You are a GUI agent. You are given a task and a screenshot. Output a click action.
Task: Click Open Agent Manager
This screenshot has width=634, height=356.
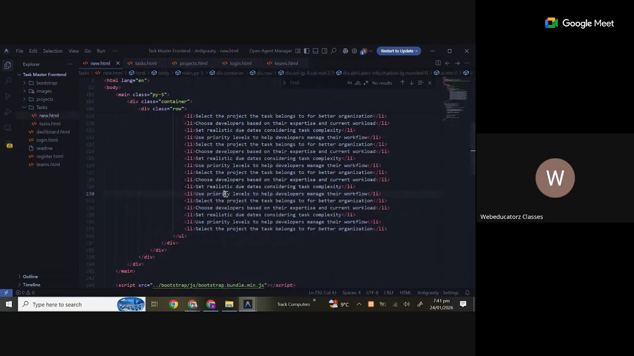pyautogui.click(x=270, y=51)
